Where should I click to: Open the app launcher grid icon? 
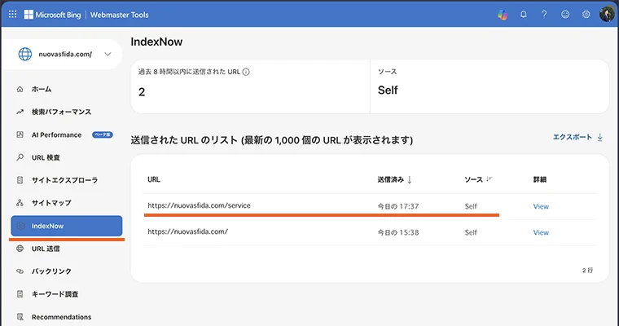tap(13, 14)
